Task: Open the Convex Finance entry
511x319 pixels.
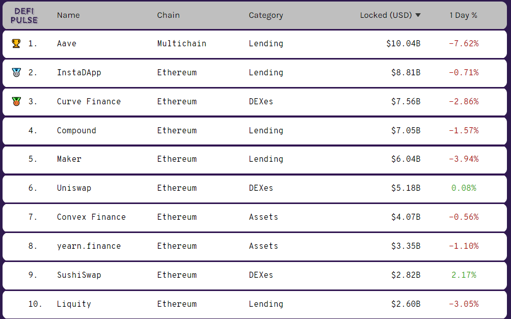Action: [x=91, y=217]
